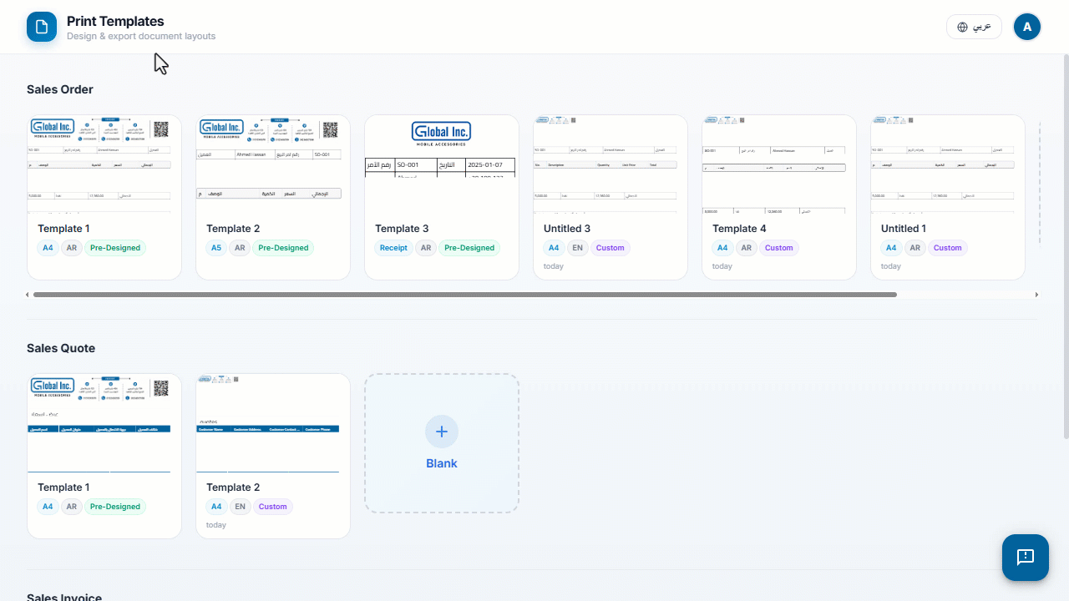Open Sales Quote Template 2 thumbnail
The width and height of the screenshot is (1069, 601).
point(273,423)
